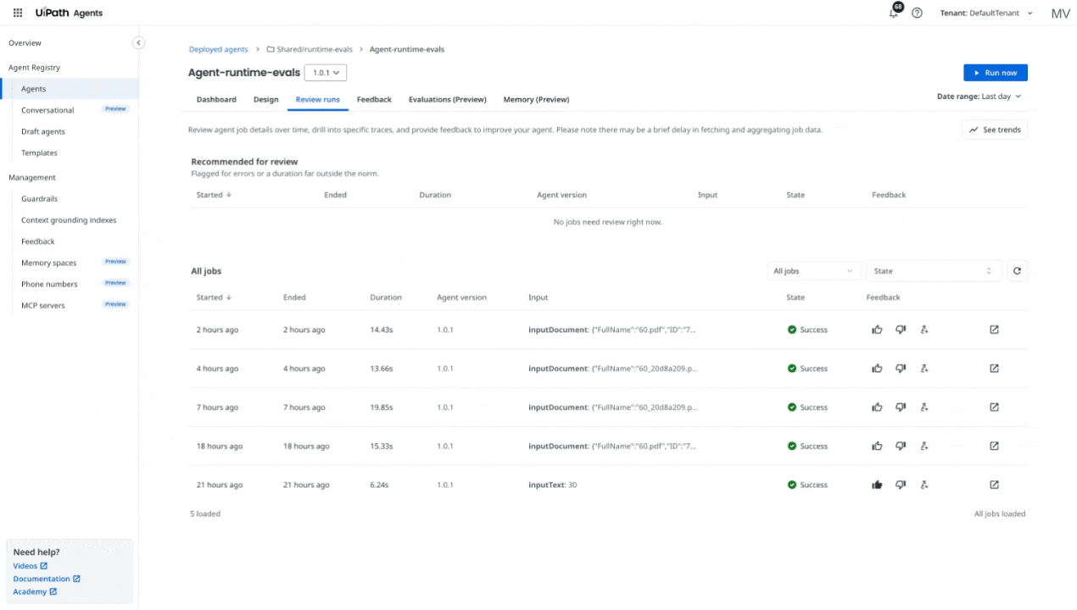Change the Date range: Last day dropdown
1077x610 pixels.
[x=979, y=97]
